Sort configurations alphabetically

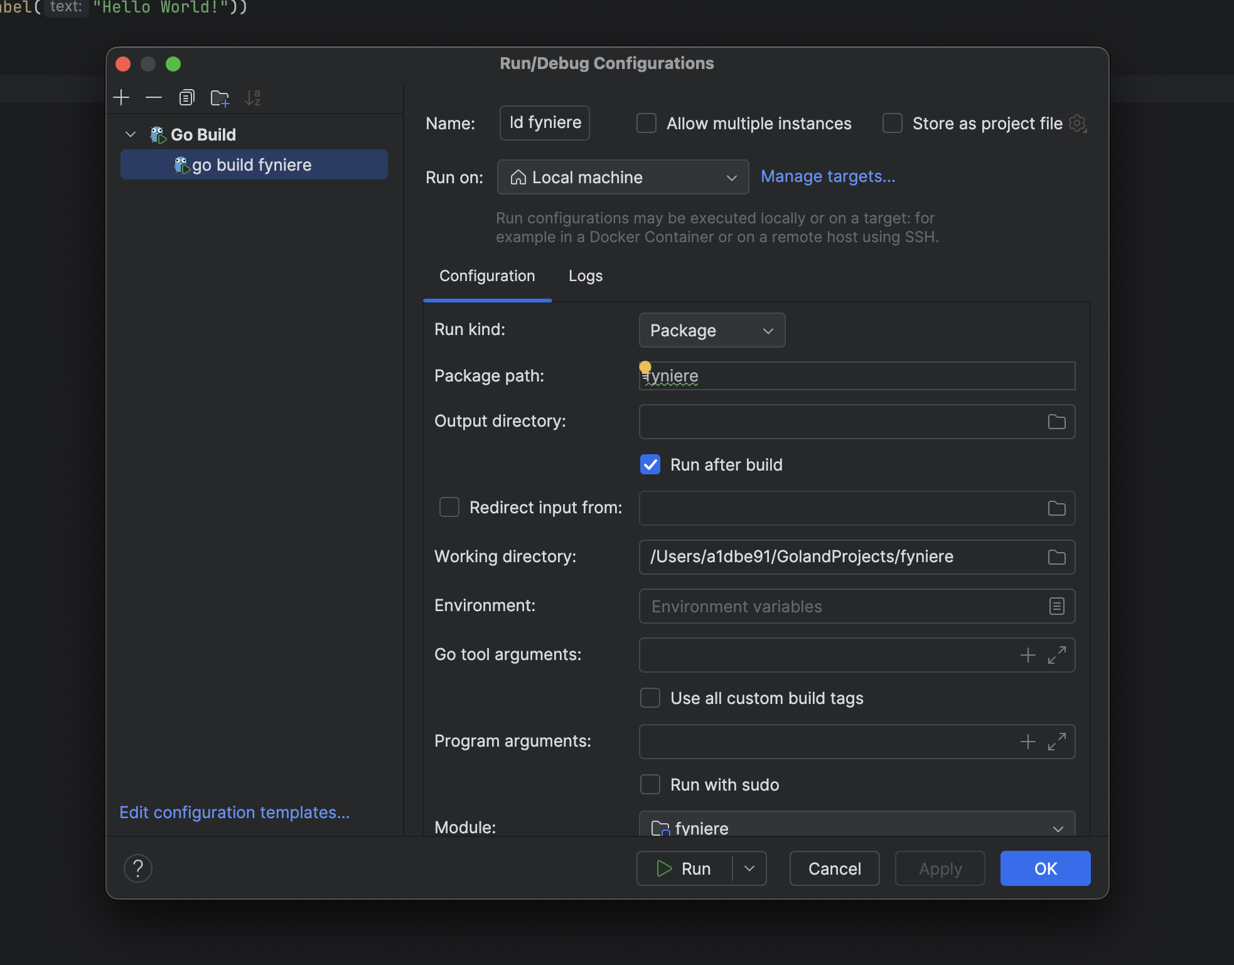pyautogui.click(x=253, y=98)
